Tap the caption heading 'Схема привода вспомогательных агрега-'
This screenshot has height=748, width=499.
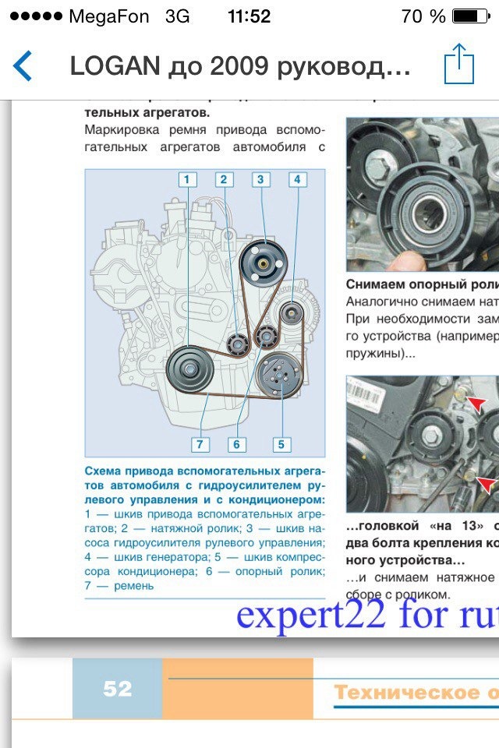click(205, 471)
